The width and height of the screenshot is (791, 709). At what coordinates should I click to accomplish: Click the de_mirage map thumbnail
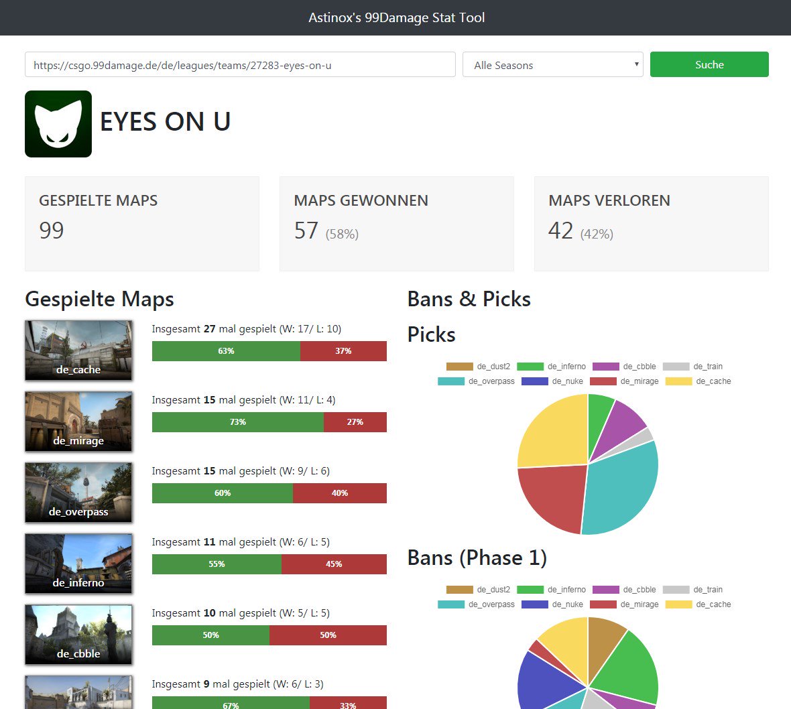click(x=78, y=421)
